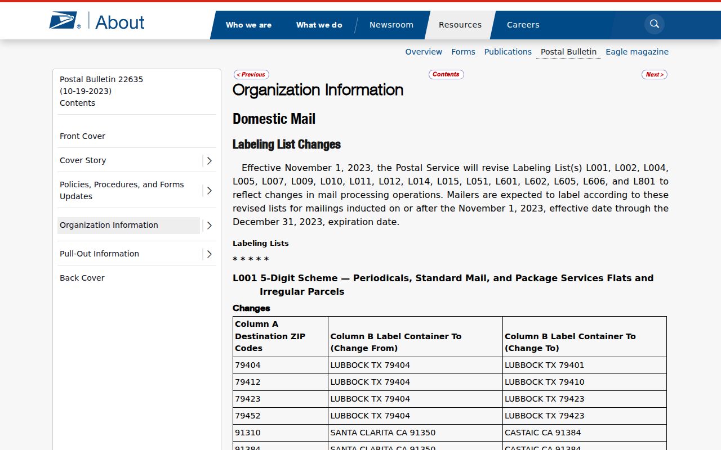
Task: Click the Column A cell 79412
Action: [281, 382]
